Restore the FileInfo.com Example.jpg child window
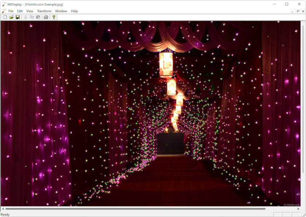 tap(298, 11)
